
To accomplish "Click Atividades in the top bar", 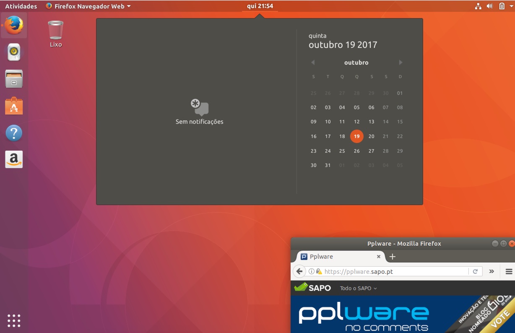I will click(21, 6).
